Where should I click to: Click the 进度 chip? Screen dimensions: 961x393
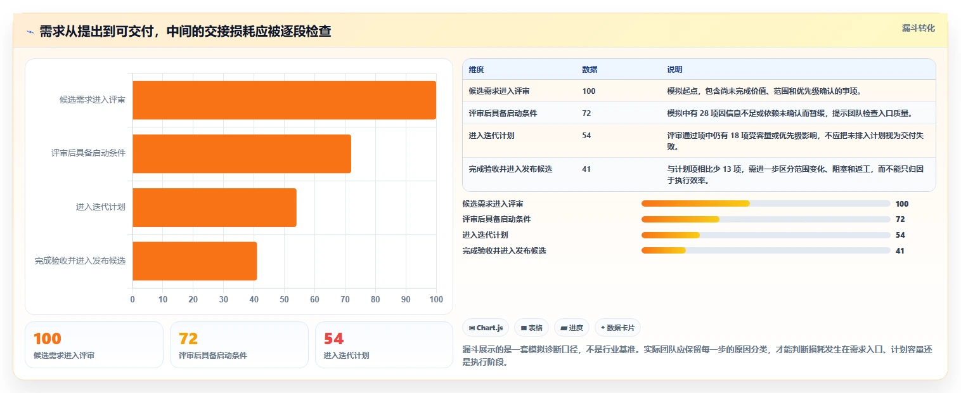coord(572,328)
